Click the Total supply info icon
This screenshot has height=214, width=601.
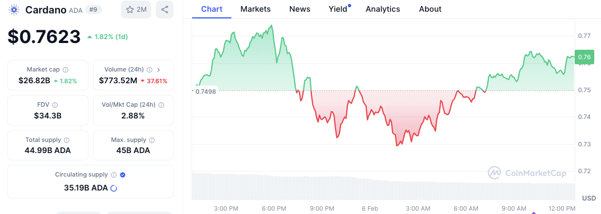pyautogui.click(x=67, y=140)
